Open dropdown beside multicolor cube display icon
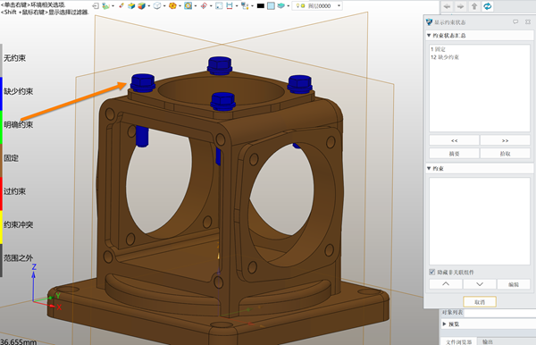 click(x=148, y=6)
